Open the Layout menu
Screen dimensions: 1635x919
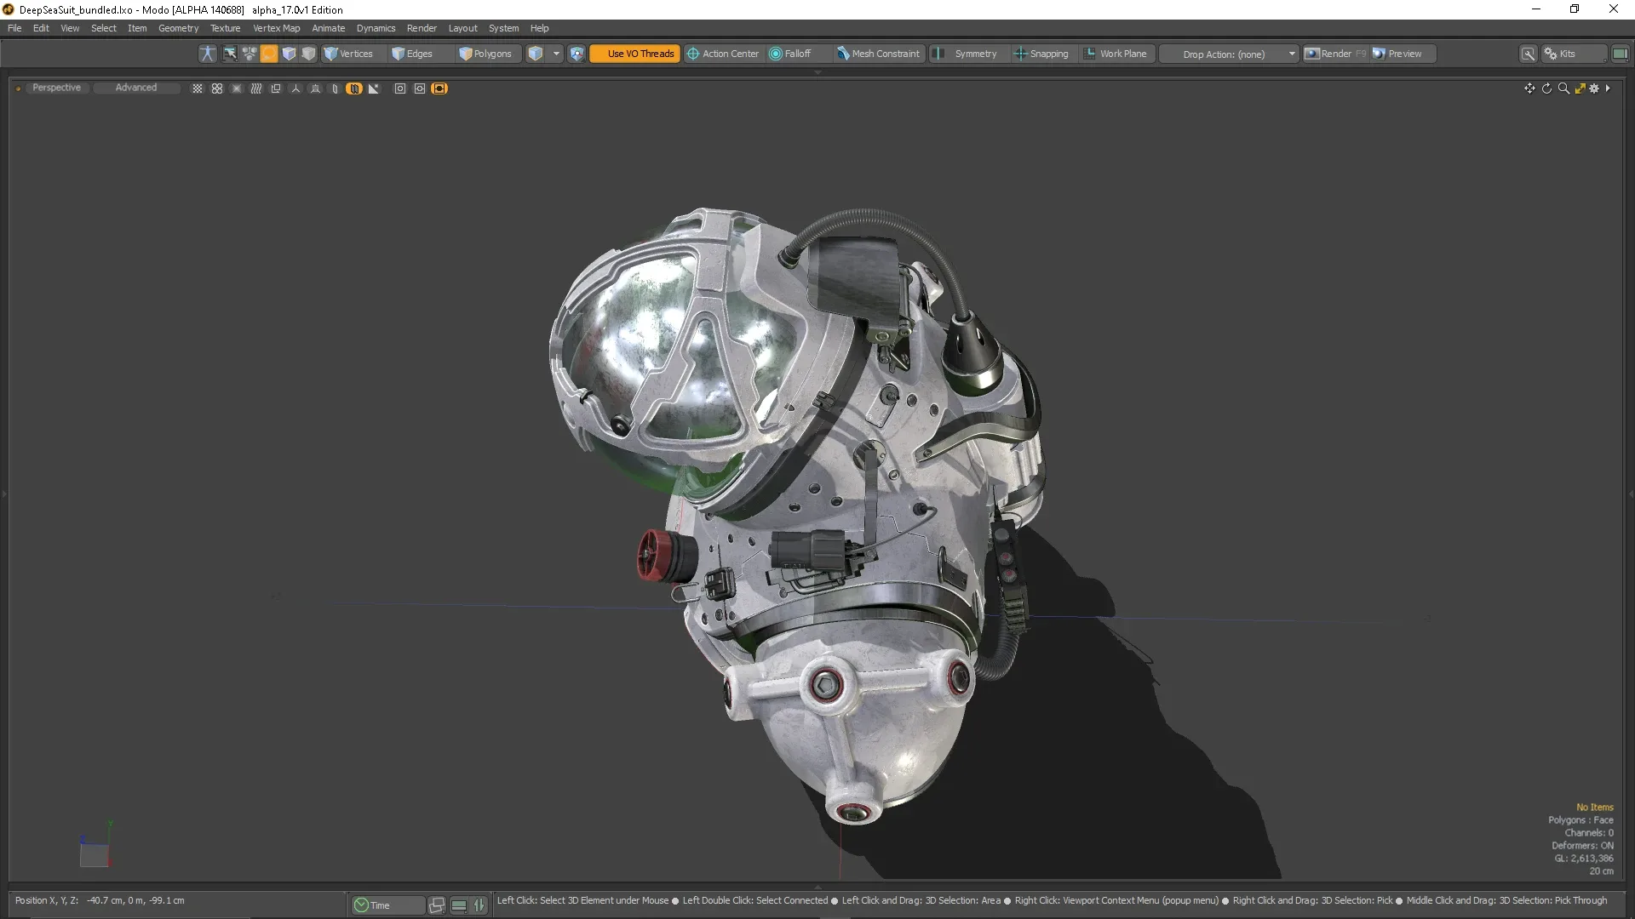[462, 28]
